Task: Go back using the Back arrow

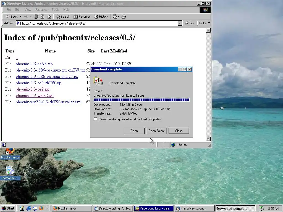Action: [x=12, y=17]
